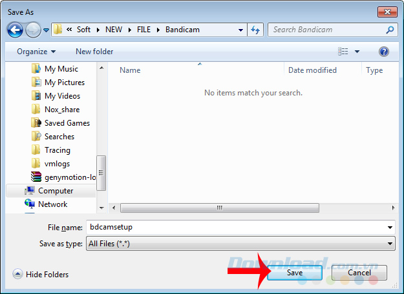Select the FILE breadcrumb segment

(144, 30)
